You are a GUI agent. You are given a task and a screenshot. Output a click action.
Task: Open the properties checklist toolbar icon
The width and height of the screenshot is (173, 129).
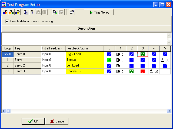pos(72,12)
